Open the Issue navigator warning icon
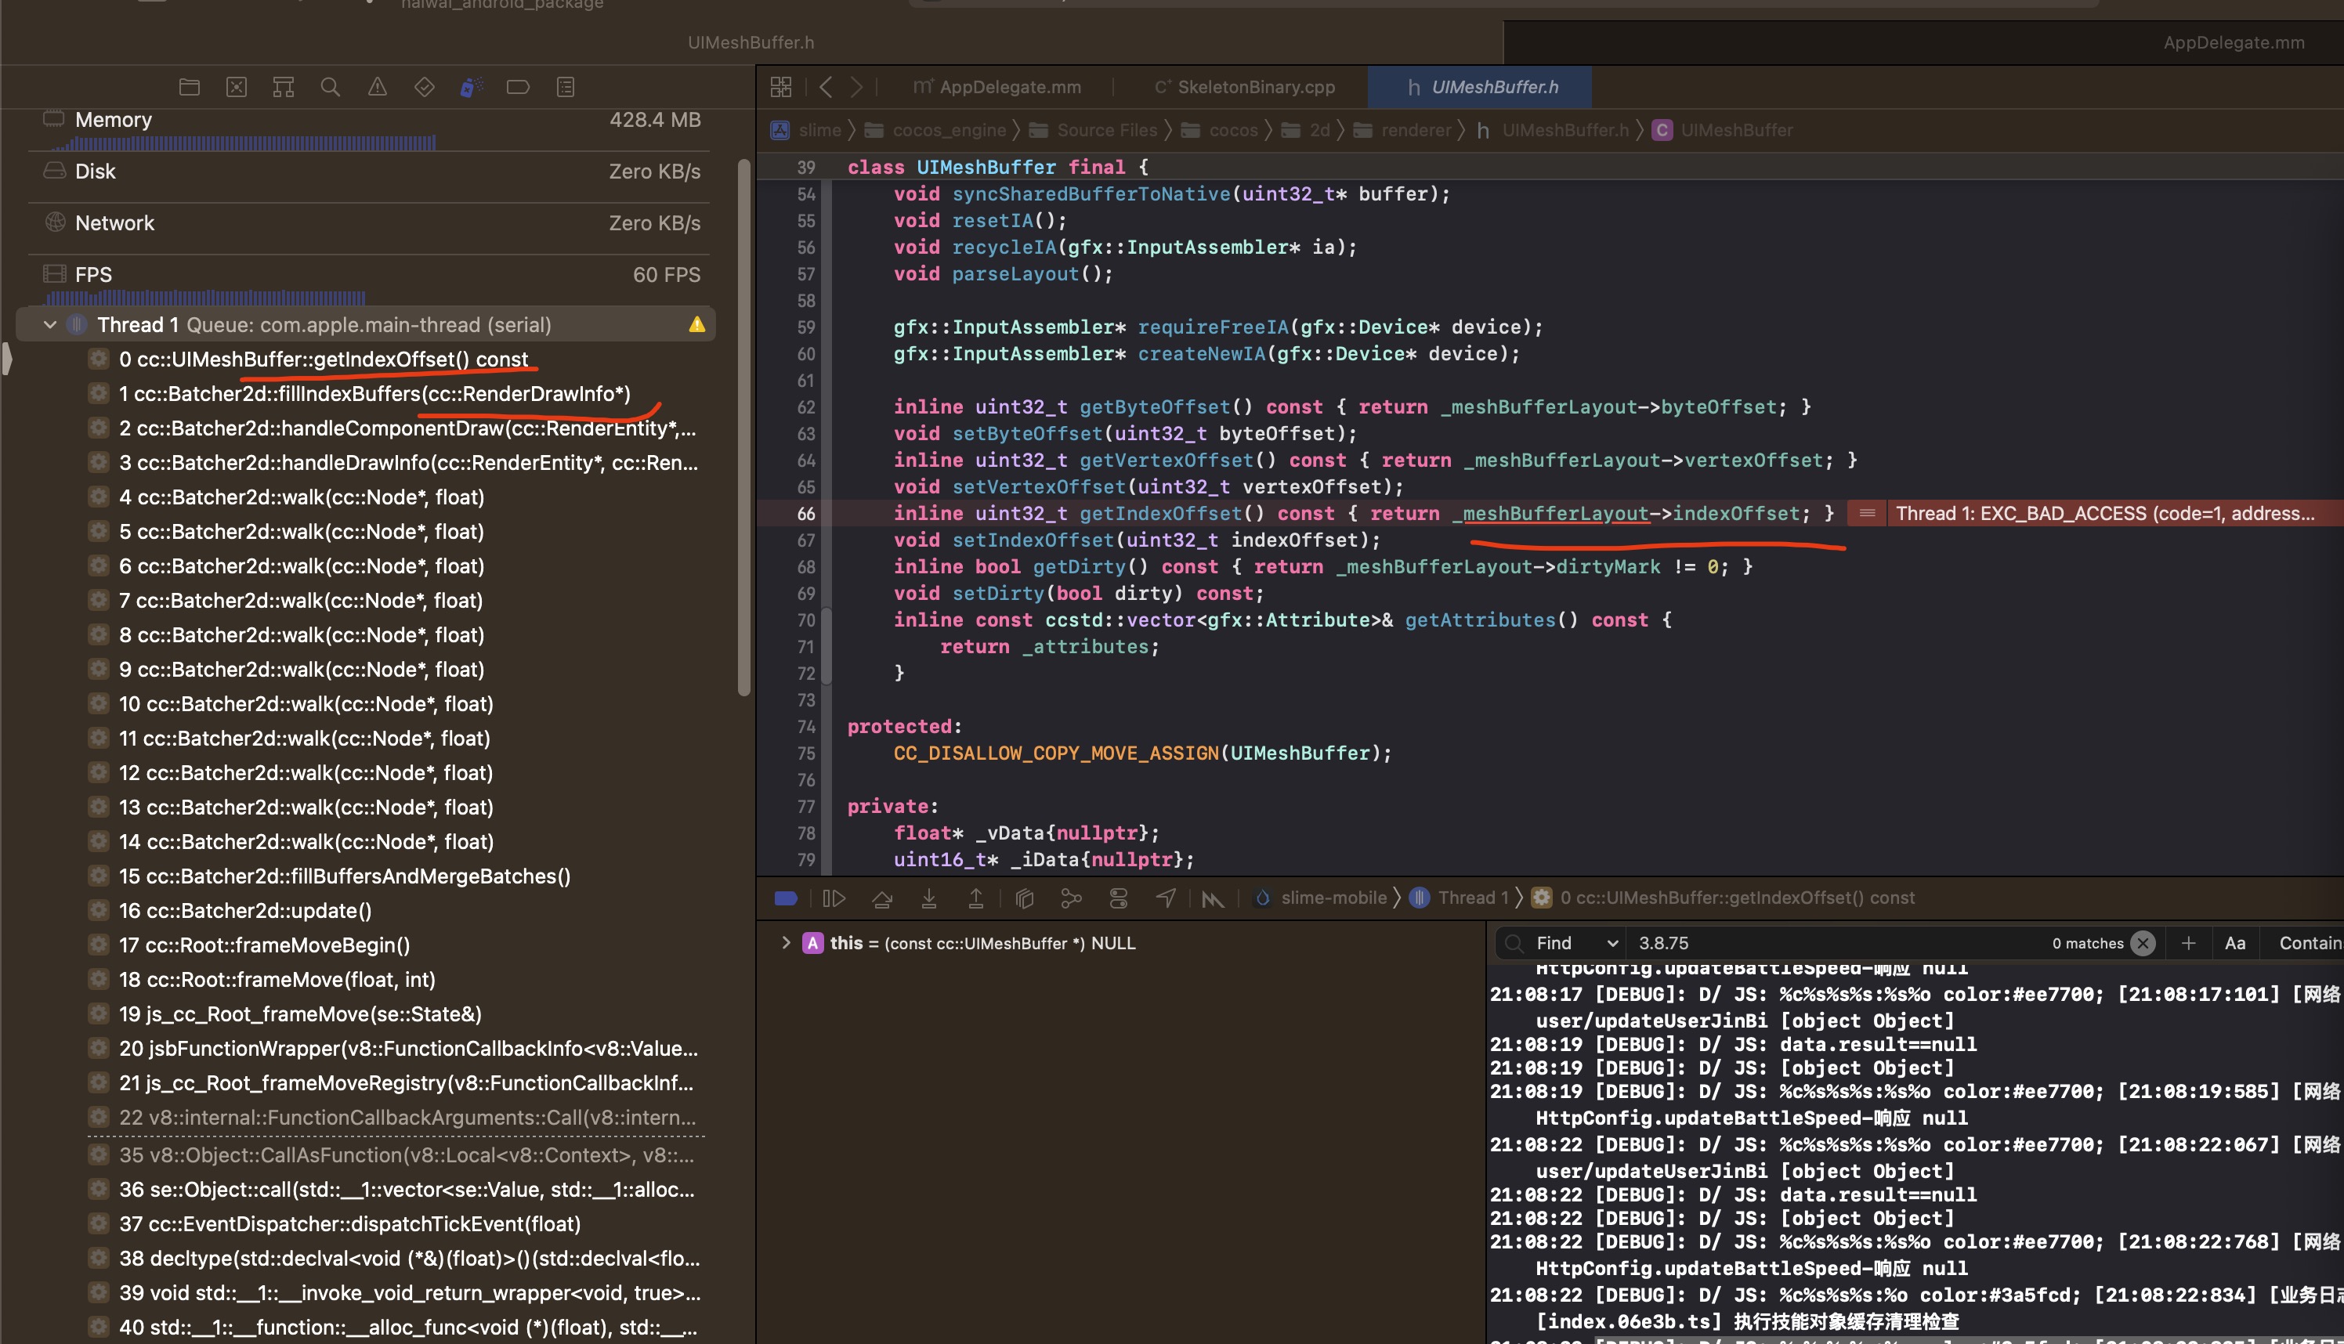The height and width of the screenshot is (1344, 2344). click(377, 87)
